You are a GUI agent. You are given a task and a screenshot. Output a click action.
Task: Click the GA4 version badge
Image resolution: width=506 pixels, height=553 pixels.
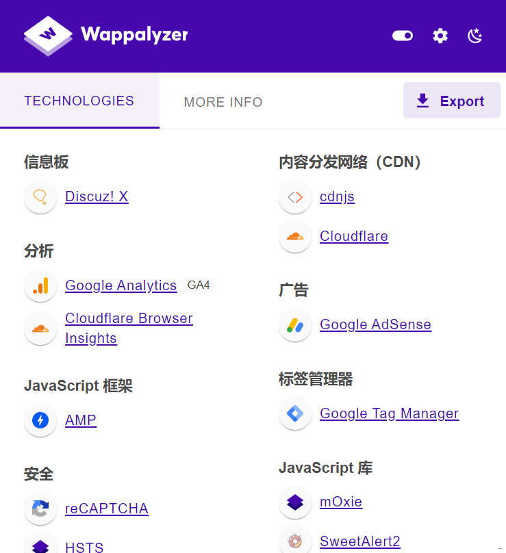pos(199,285)
